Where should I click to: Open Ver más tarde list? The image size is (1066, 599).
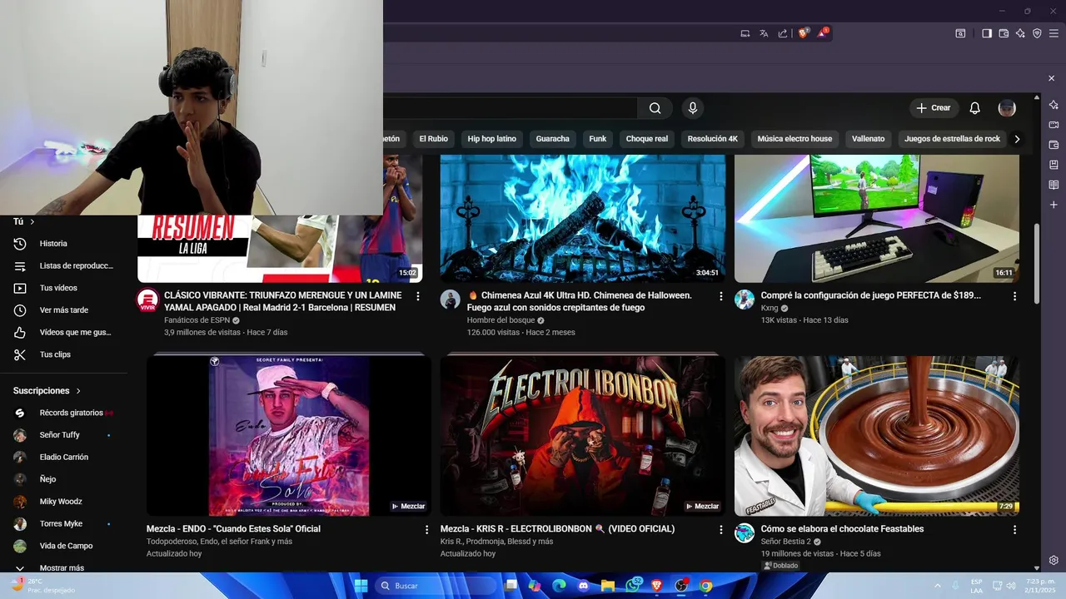(64, 310)
